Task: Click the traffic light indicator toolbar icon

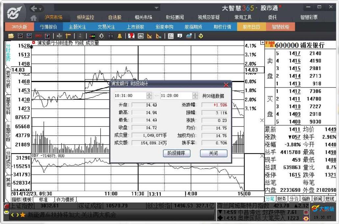Action: coord(92,36)
